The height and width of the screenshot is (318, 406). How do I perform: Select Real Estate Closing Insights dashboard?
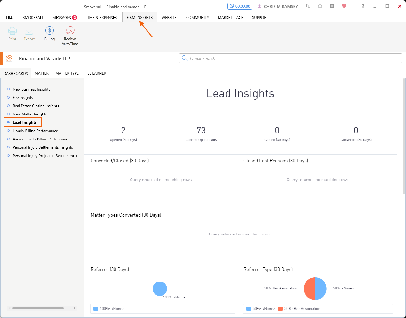coord(36,106)
